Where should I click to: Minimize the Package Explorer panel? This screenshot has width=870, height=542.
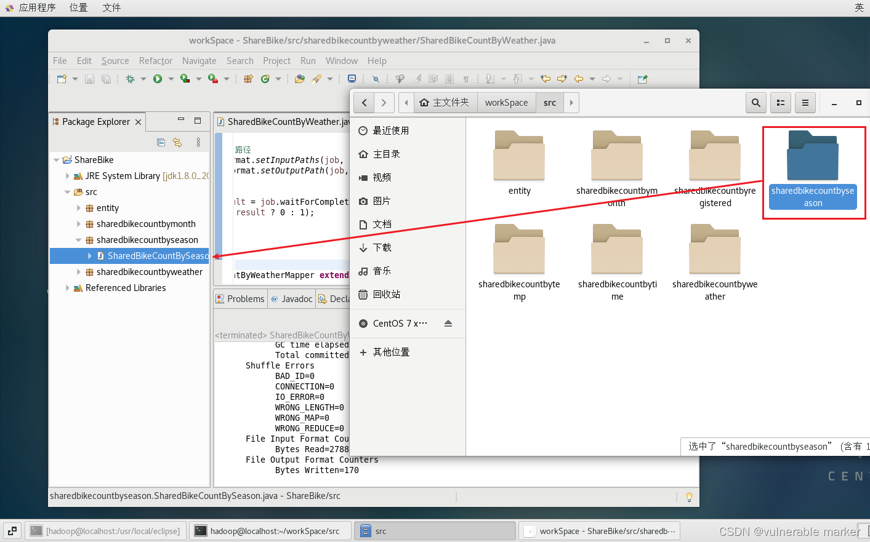coord(181,121)
